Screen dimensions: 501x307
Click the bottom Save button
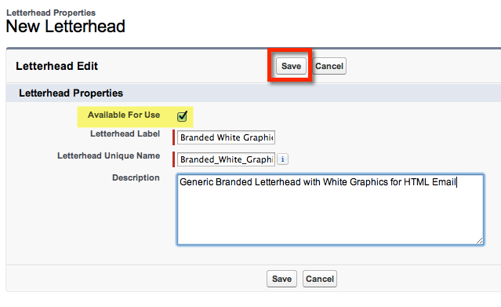pos(281,279)
